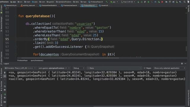190x107 pixels.
Task: Click the Logcat header gear in left strip
Action: [x=5, y=98]
